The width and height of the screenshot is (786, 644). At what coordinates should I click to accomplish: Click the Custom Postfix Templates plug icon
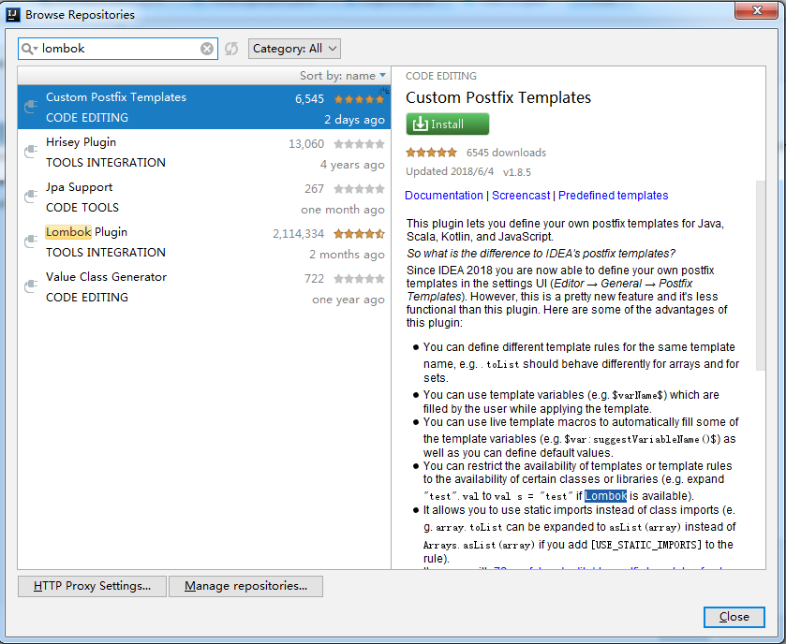pyautogui.click(x=31, y=107)
